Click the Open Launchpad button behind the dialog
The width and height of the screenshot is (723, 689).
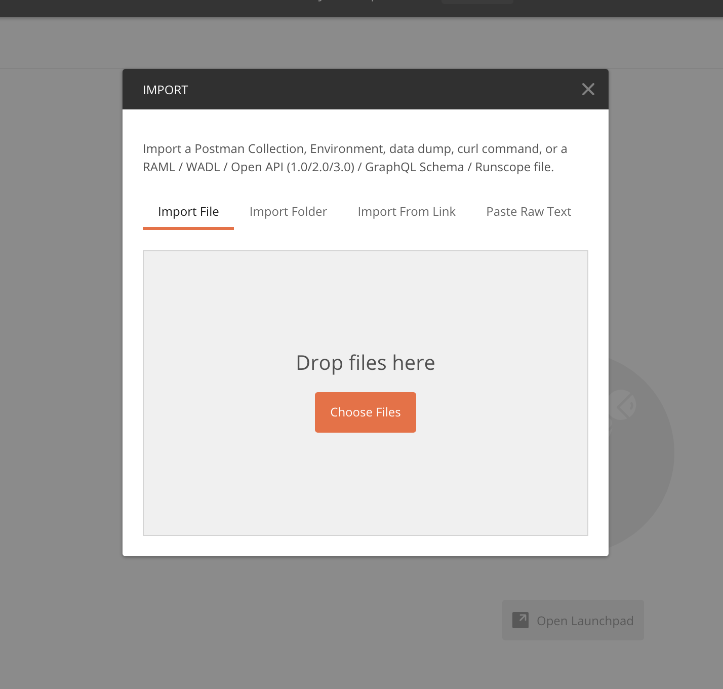pyautogui.click(x=573, y=620)
